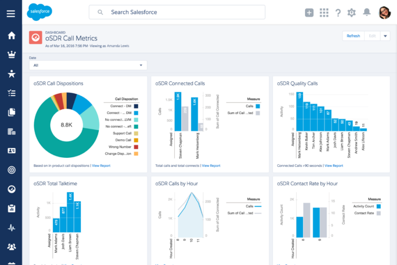Open View Report under oSDR Quality Calls
The image size is (397, 265).
333,166
